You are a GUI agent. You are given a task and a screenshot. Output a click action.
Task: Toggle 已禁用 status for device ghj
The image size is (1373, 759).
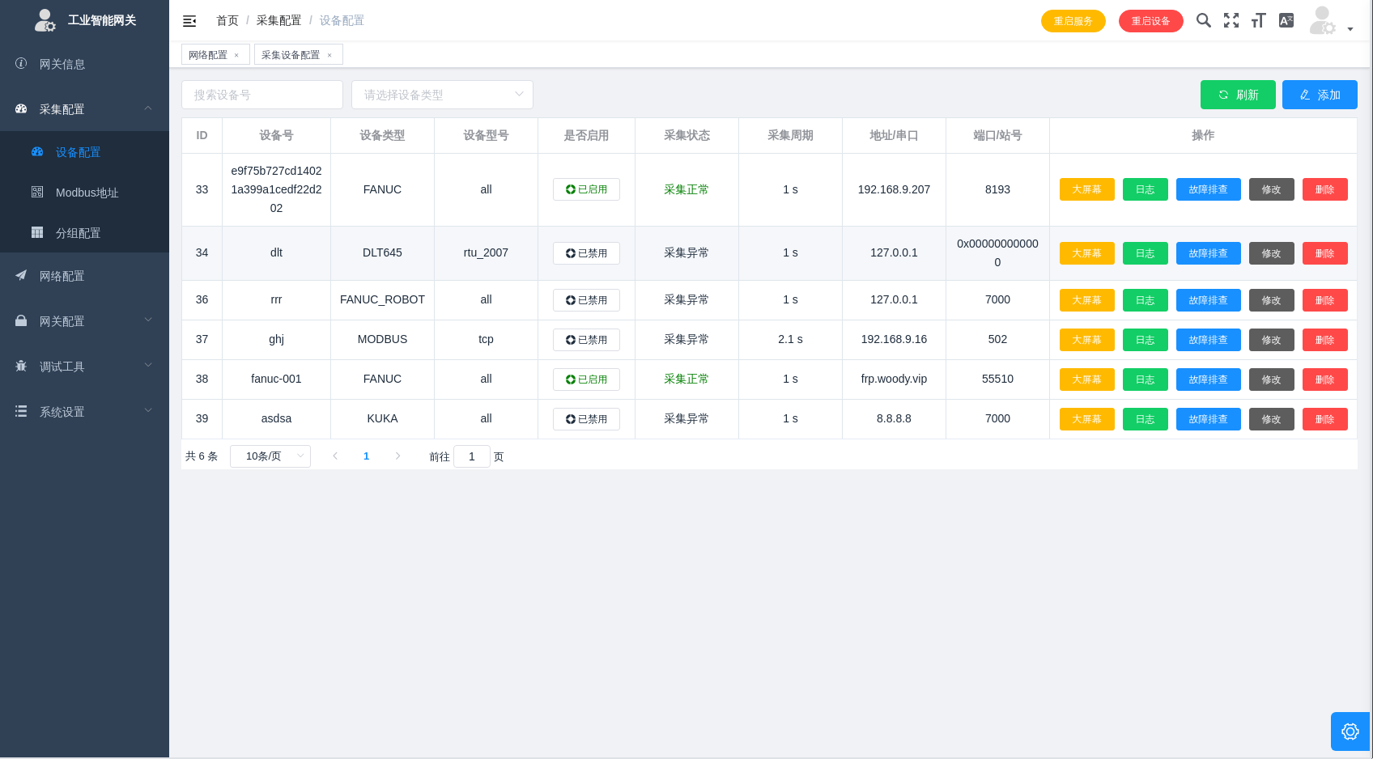586,340
